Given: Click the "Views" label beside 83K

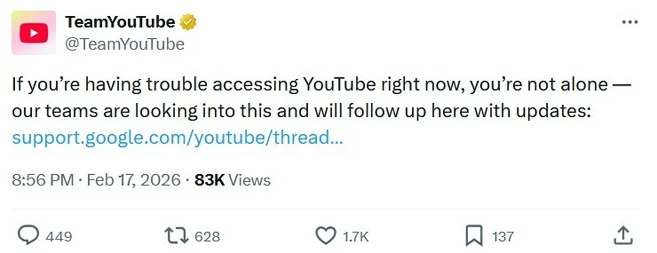Looking at the screenshot, I should pyautogui.click(x=249, y=180).
